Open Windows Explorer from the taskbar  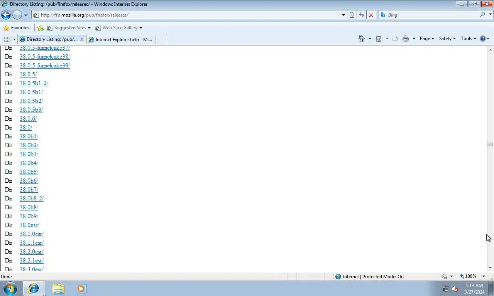(58, 288)
